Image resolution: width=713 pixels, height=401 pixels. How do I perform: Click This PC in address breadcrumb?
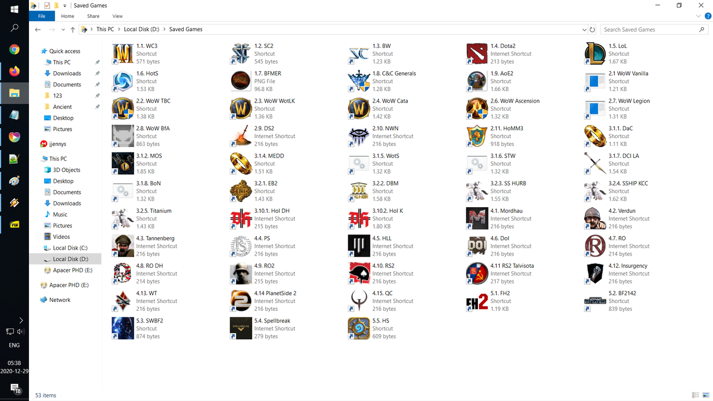[105, 30]
